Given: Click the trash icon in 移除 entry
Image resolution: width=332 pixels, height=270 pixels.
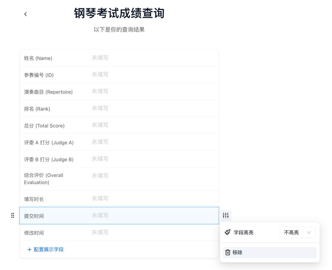Looking at the screenshot, I should click(x=228, y=252).
